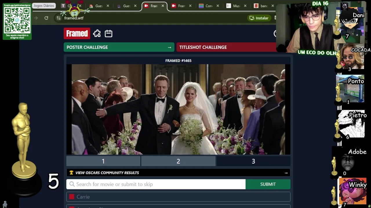Close the rainbow-icon Con tab

pos(218,6)
